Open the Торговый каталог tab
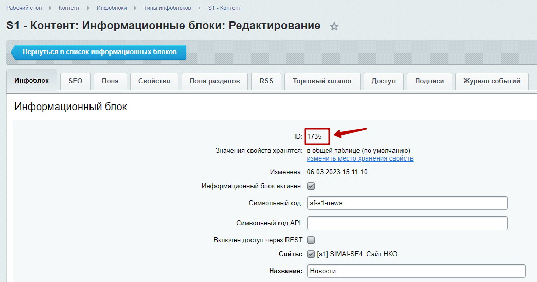Screen dimensions: 537x282 point(323,81)
